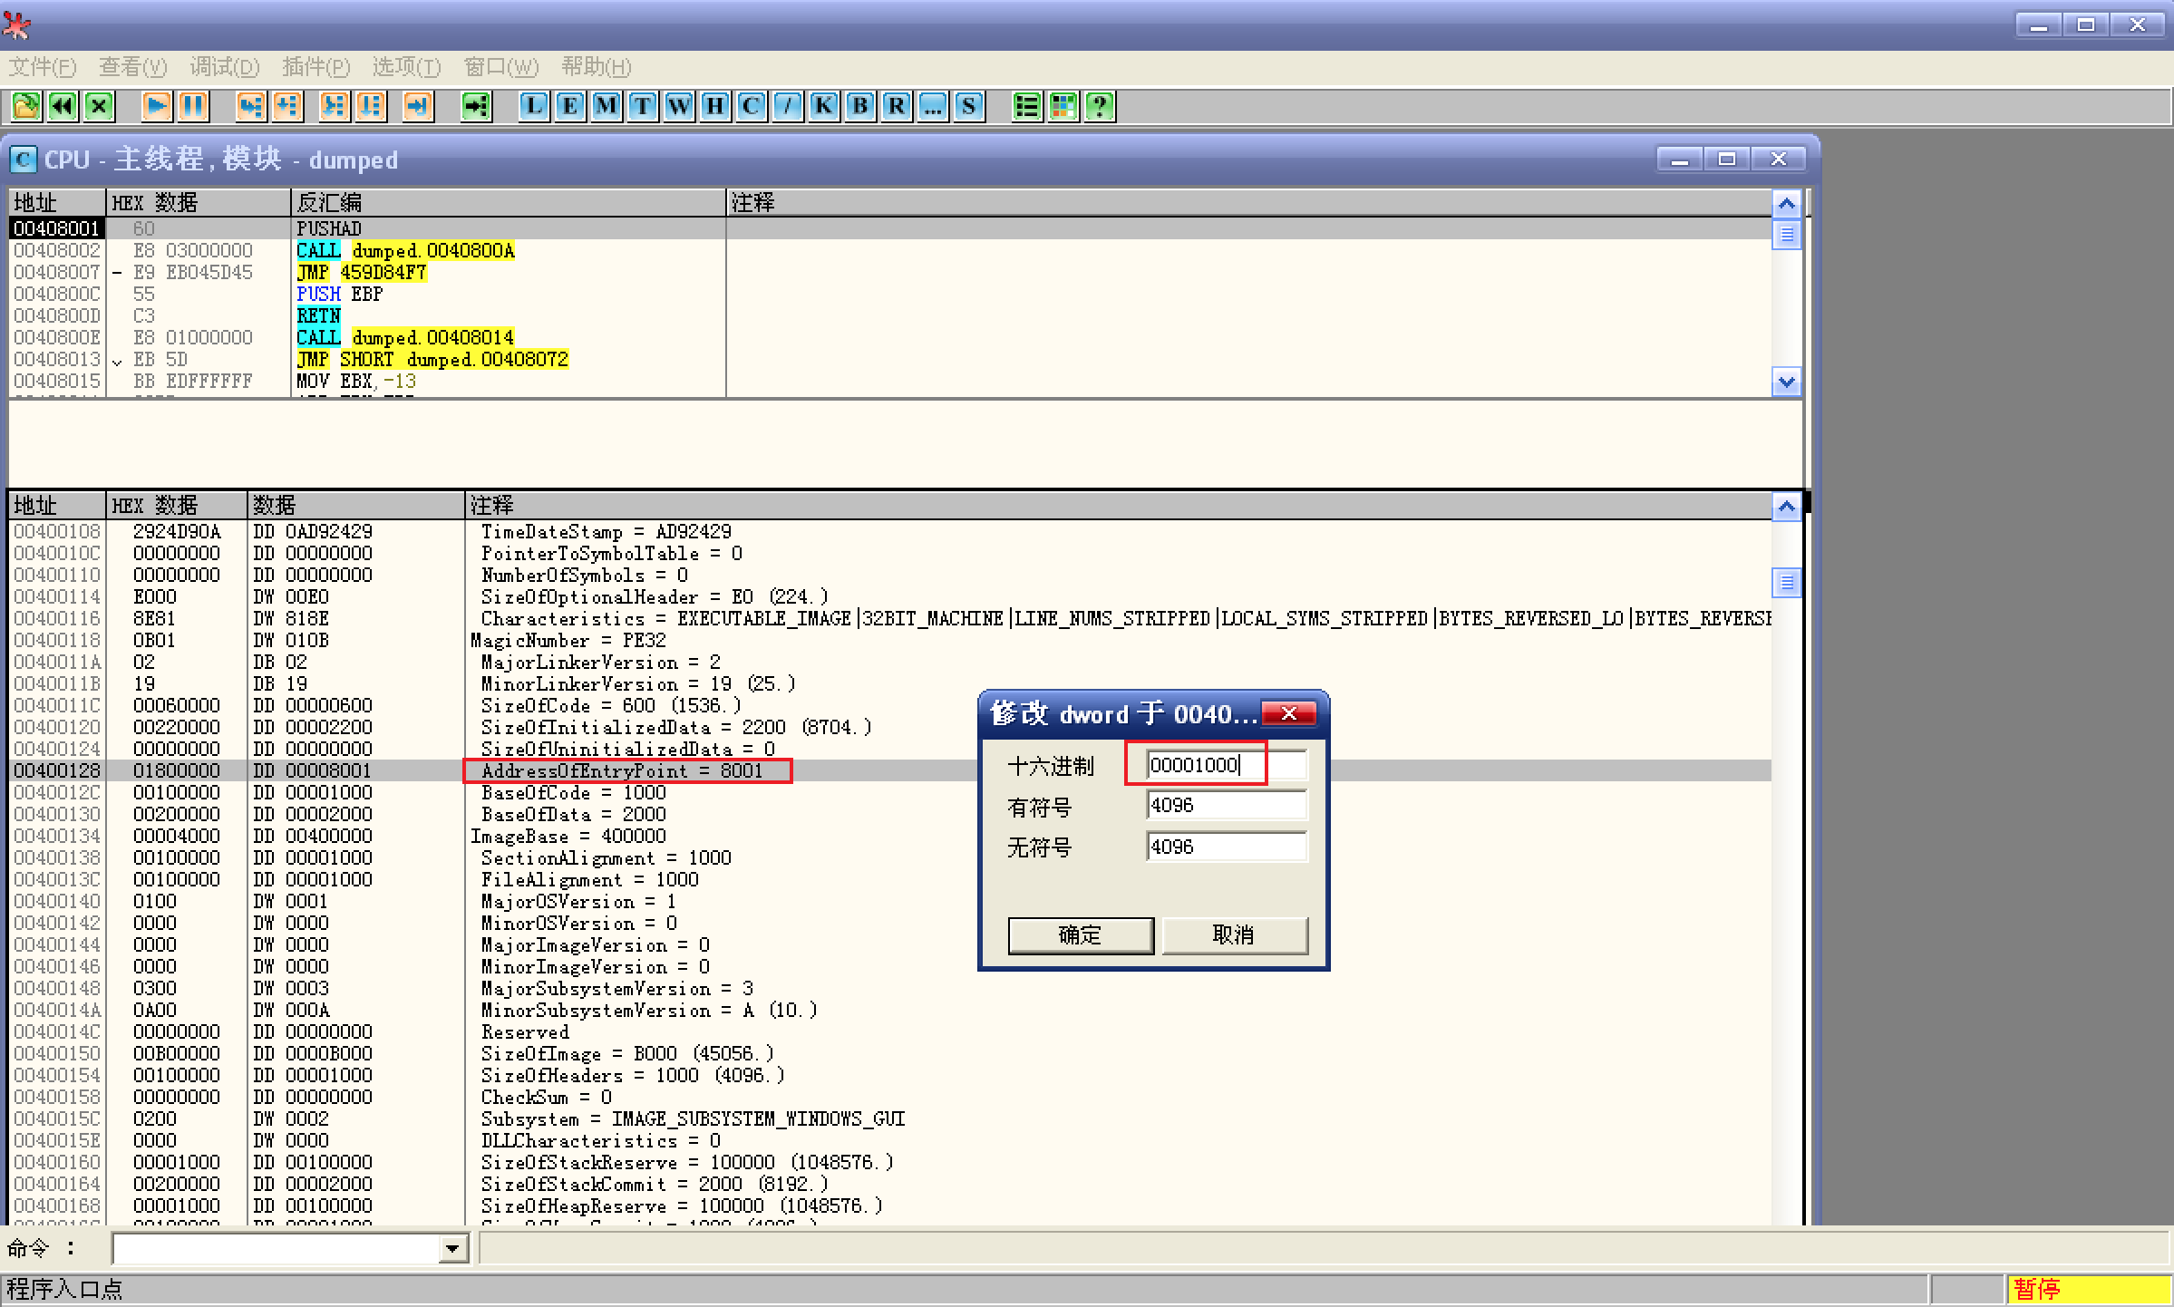Cancel the dialog with 取消 button

(1234, 934)
